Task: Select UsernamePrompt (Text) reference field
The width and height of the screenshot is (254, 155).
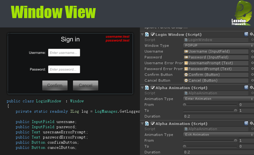Action: [x=216, y=63]
